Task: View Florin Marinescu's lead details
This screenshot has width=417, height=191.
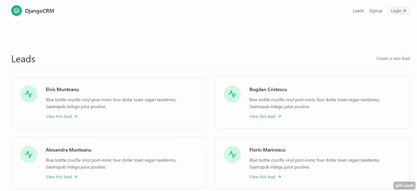Action: click(x=262, y=177)
